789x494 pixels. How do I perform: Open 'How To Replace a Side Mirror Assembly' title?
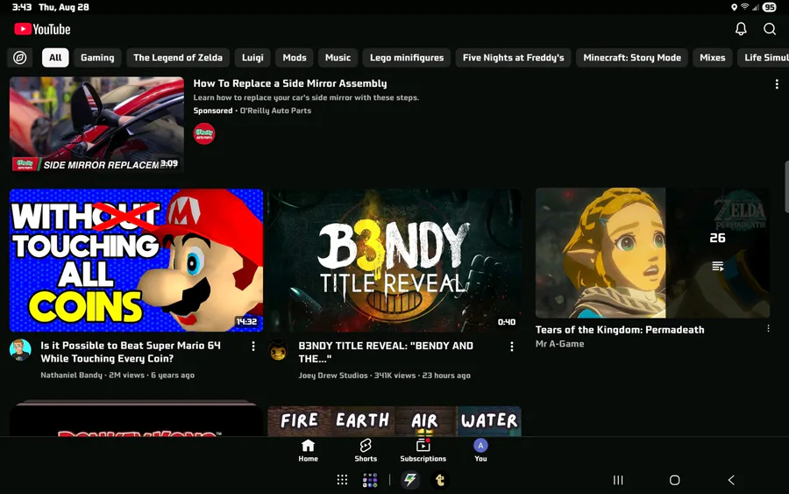tap(290, 83)
